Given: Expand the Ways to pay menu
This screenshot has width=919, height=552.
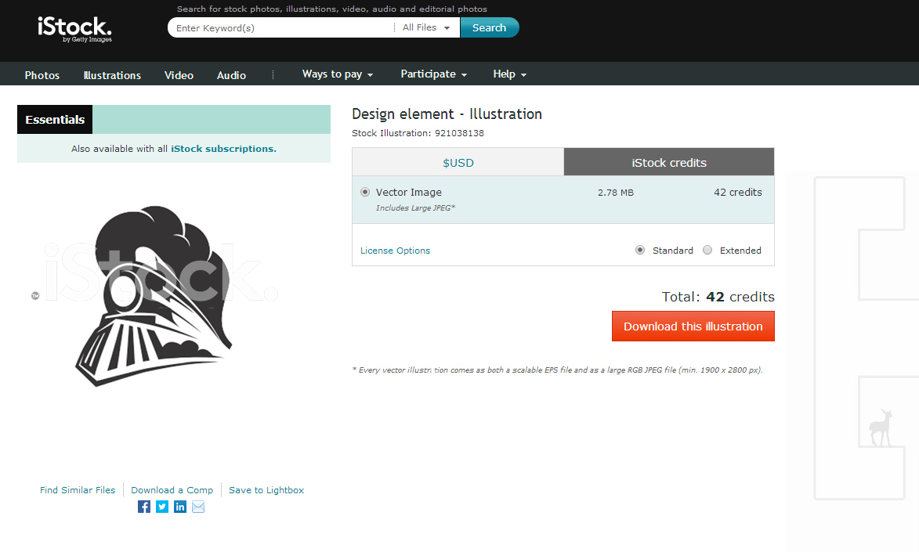Looking at the screenshot, I should pyautogui.click(x=338, y=74).
